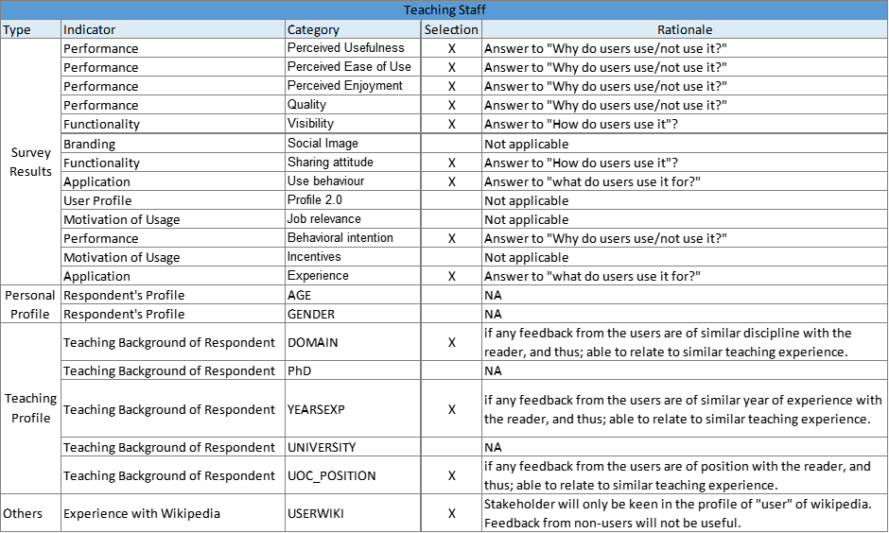Click the 'Job relevance' cell
This screenshot has height=533, width=889.
(353, 219)
